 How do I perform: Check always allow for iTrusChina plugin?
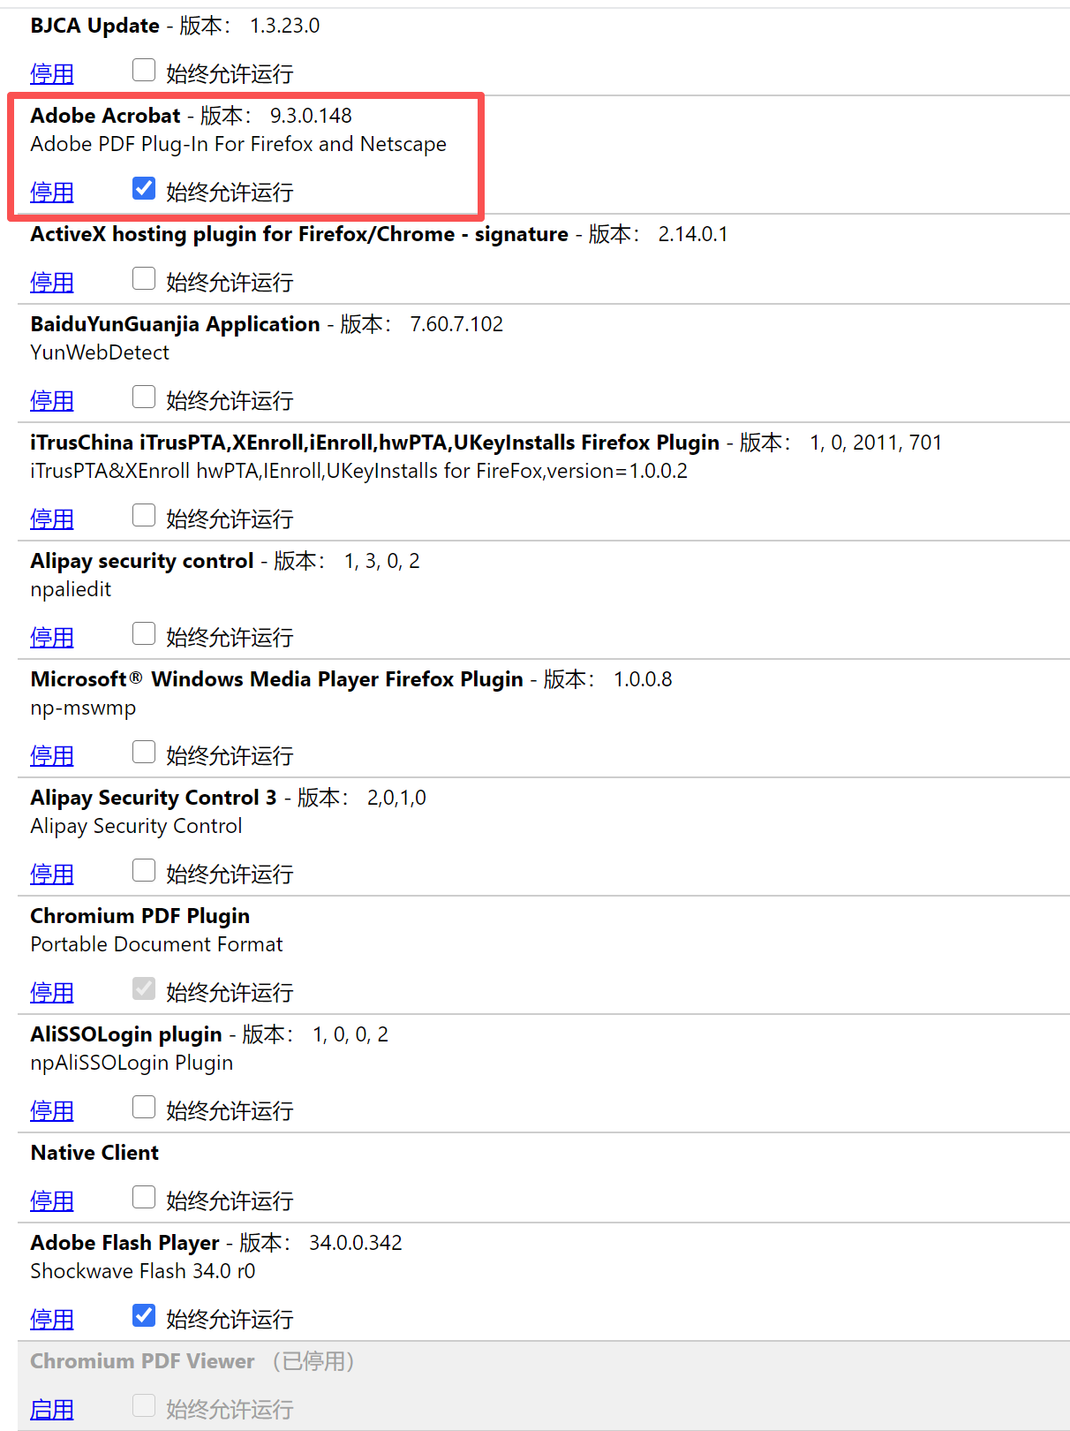(144, 515)
